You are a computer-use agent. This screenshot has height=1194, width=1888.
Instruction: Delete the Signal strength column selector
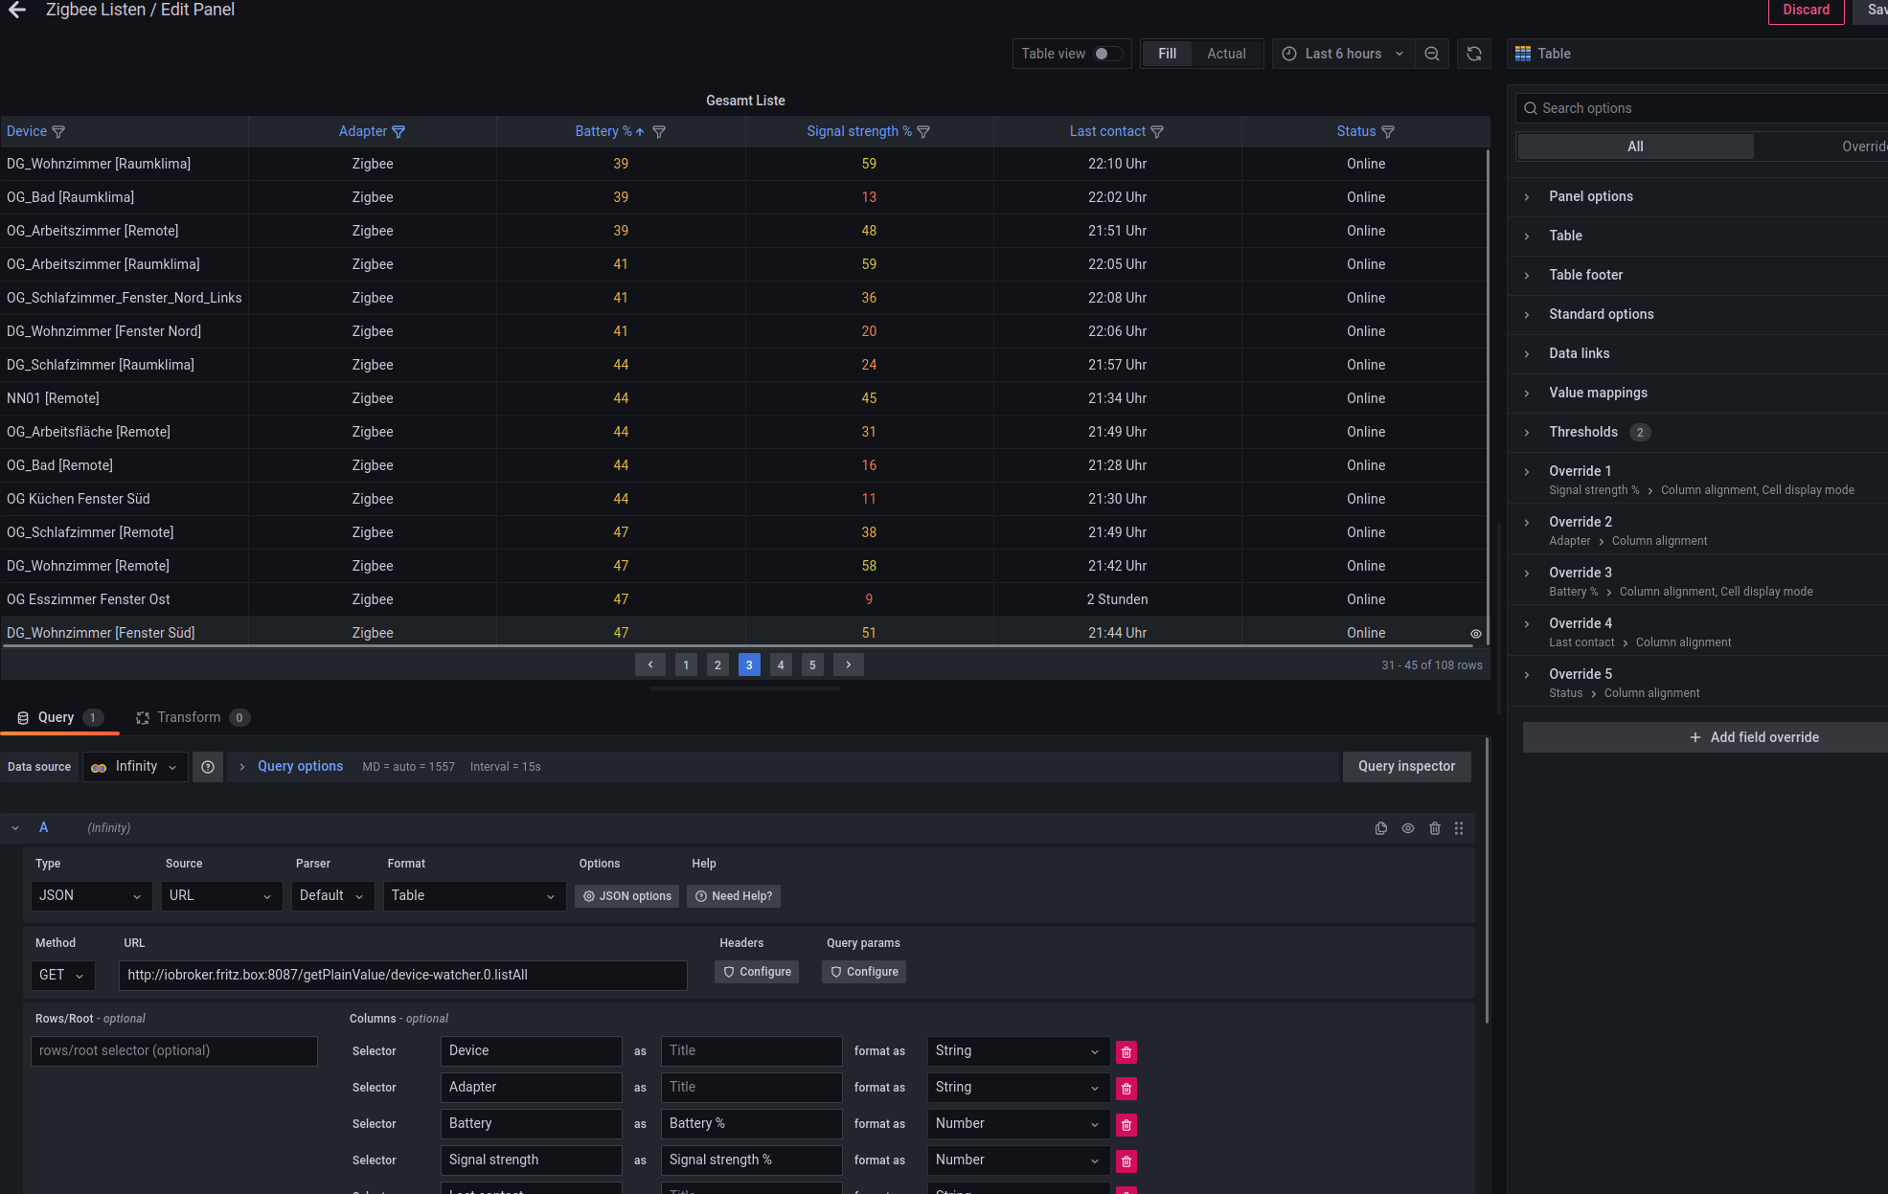[x=1126, y=1161]
